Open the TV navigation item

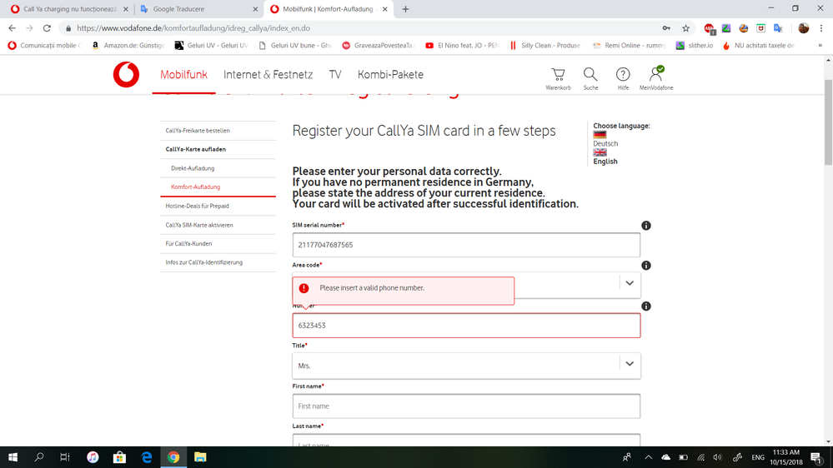[x=334, y=75]
